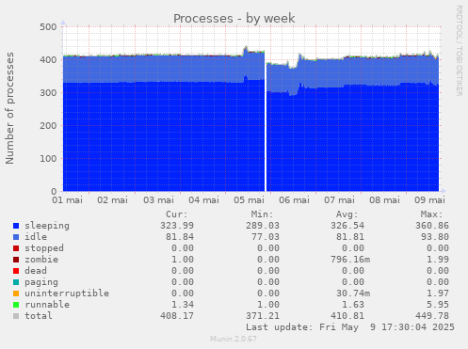Click the 'stopped' legend label

tap(44, 248)
